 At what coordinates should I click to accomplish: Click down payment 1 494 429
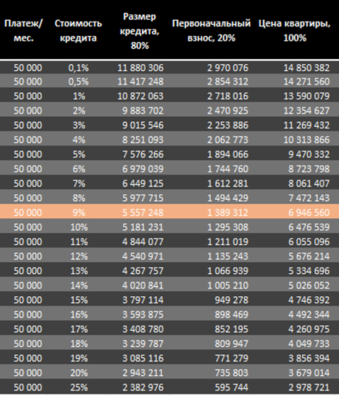[x=228, y=198]
